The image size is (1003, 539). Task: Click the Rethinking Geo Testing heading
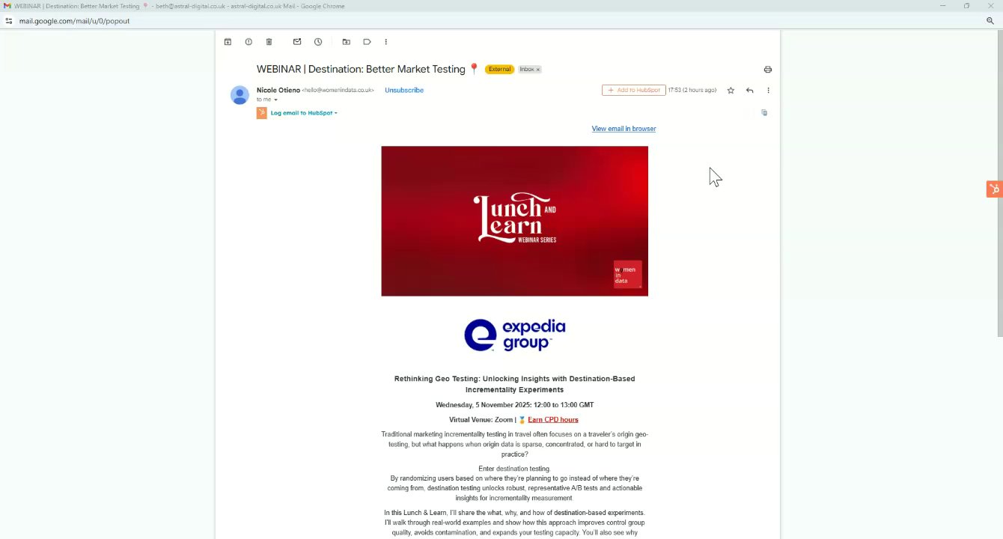pyautogui.click(x=514, y=384)
